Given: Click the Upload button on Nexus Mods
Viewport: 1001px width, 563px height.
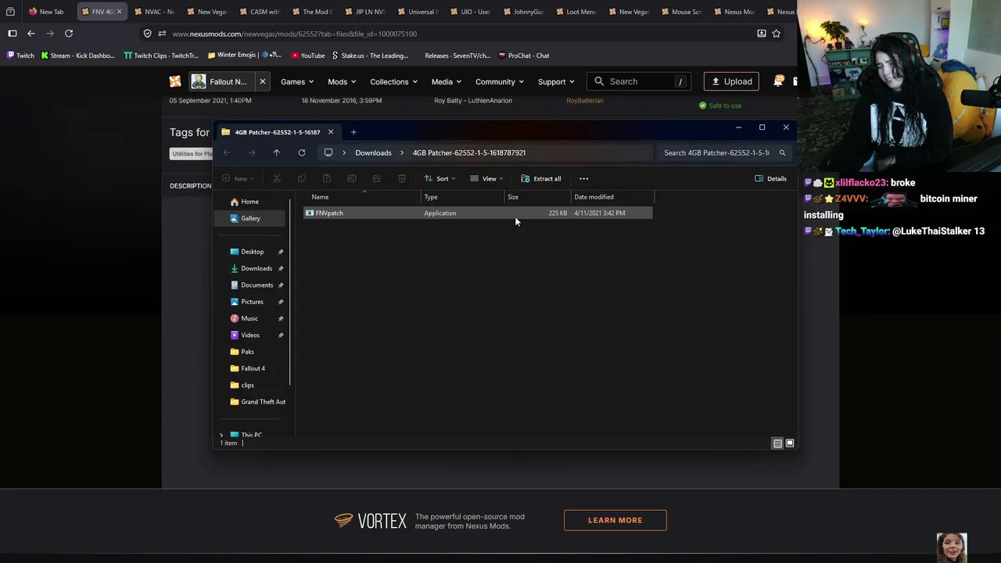Looking at the screenshot, I should pyautogui.click(x=731, y=81).
